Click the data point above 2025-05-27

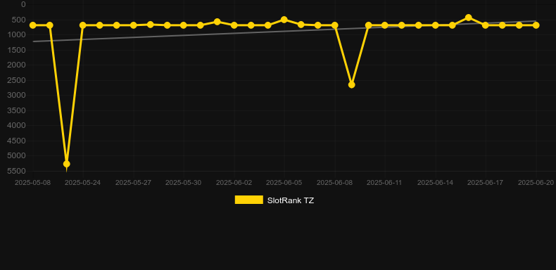[133, 25]
